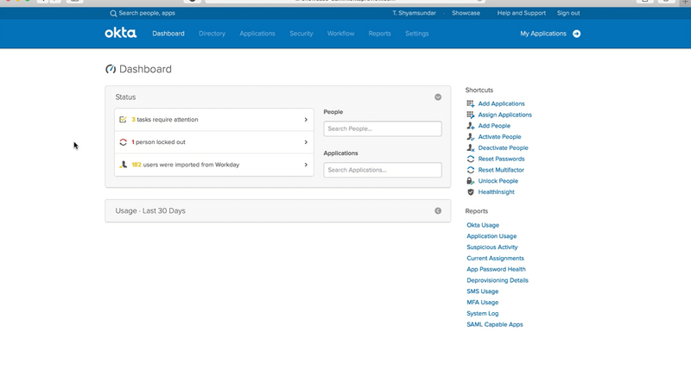
Task: Expand the Usage - Last 30 Days panel
Action: (x=438, y=210)
